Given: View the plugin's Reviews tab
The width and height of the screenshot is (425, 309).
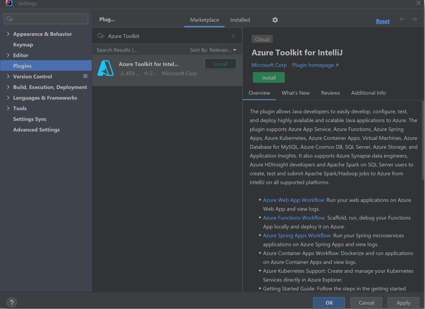Looking at the screenshot, I should [330, 93].
